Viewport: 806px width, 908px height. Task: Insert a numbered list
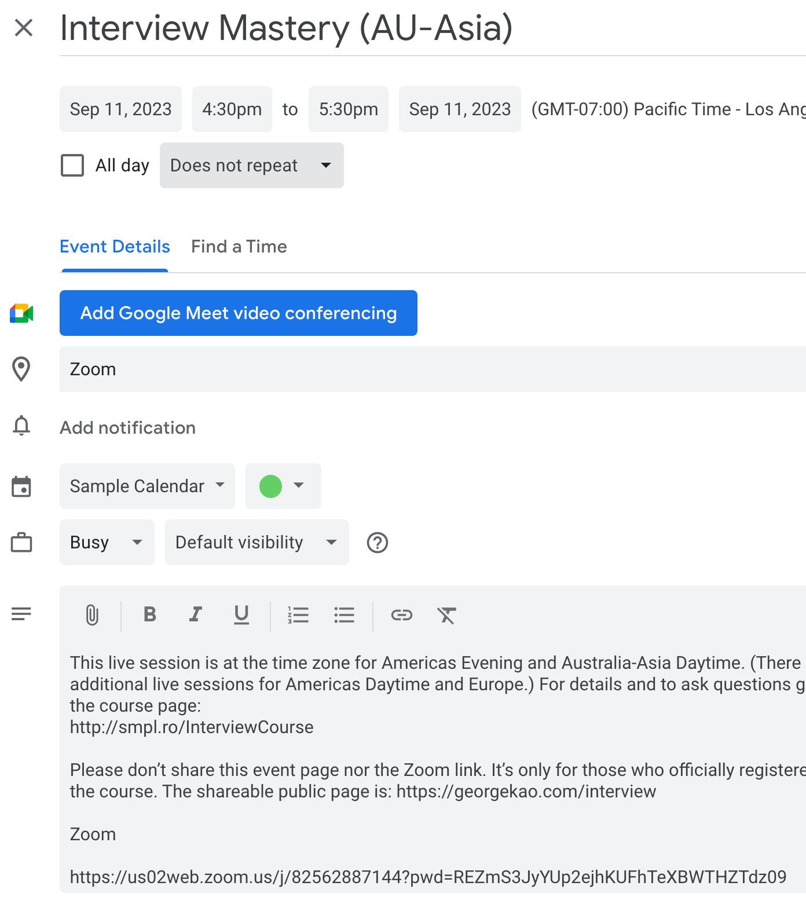click(298, 615)
